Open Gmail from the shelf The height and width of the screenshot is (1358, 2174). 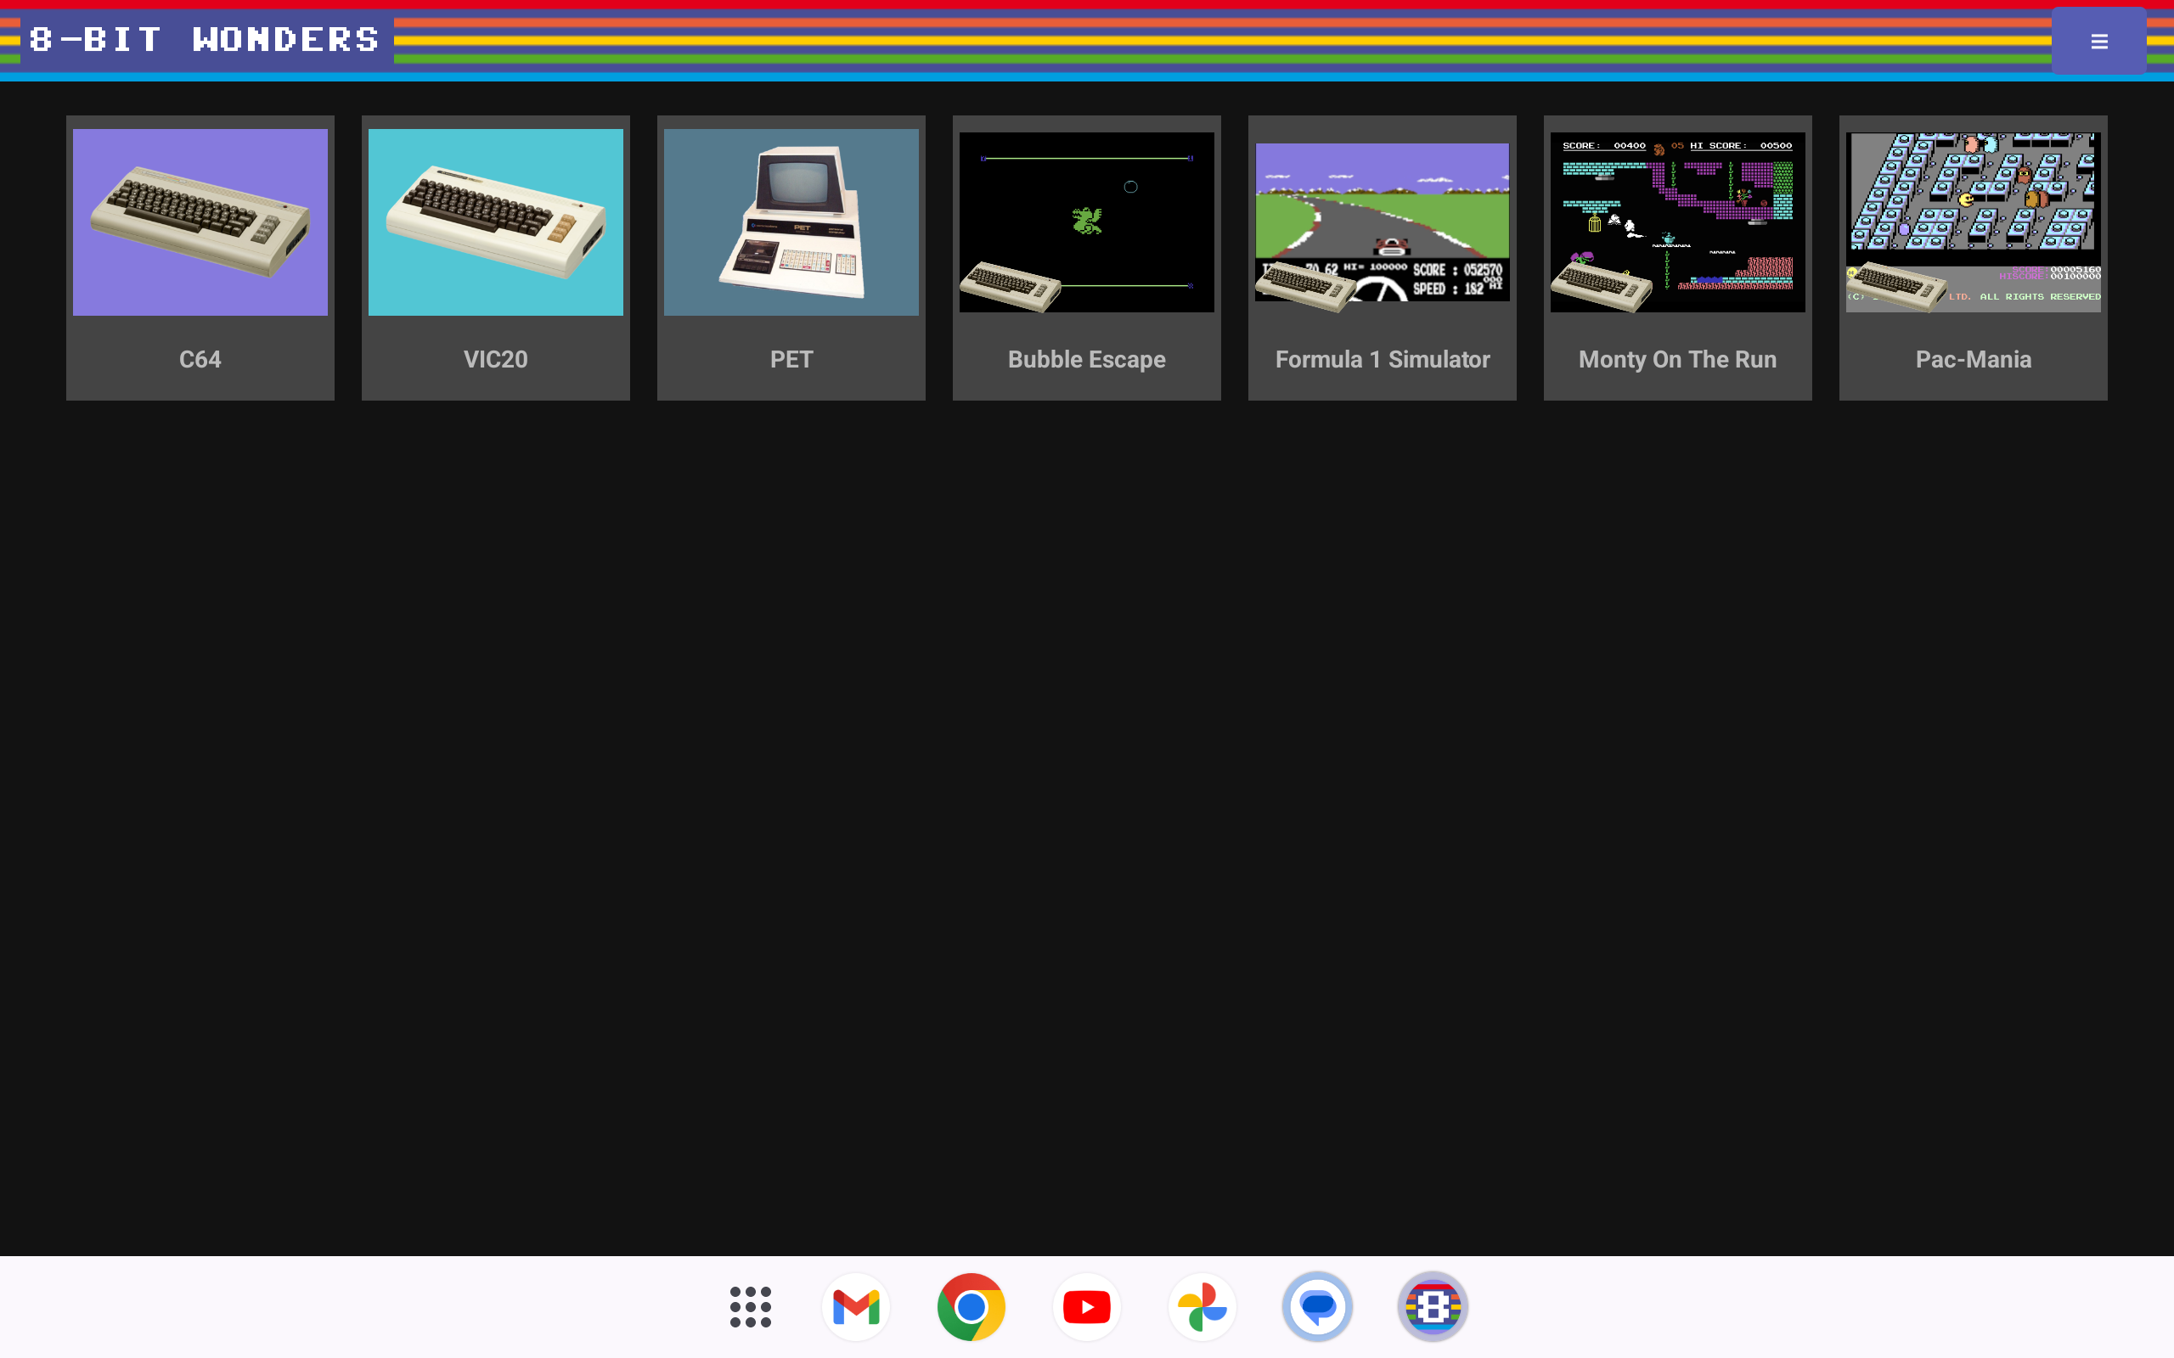[856, 1307]
